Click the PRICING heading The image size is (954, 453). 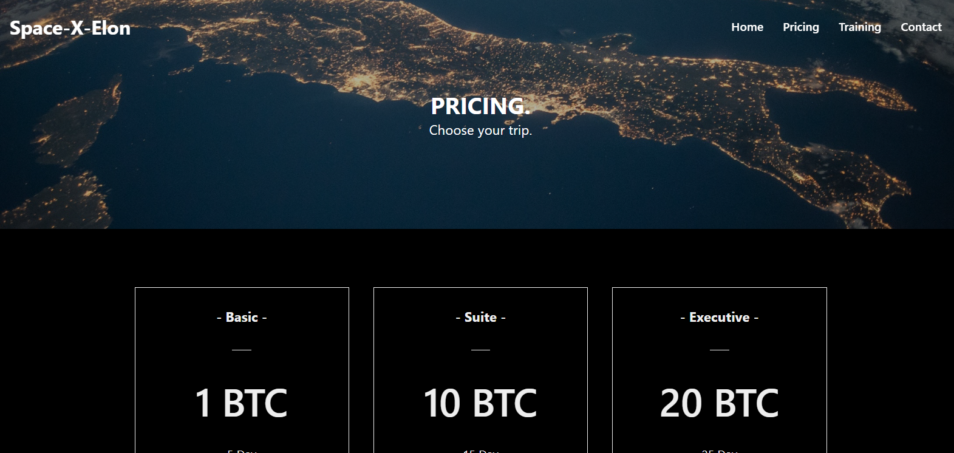pos(480,106)
